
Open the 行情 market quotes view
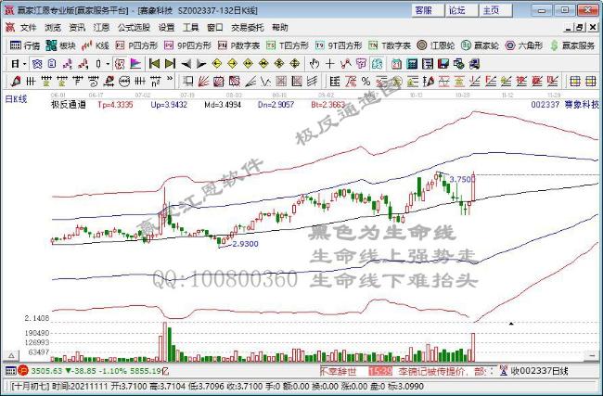coord(25,45)
